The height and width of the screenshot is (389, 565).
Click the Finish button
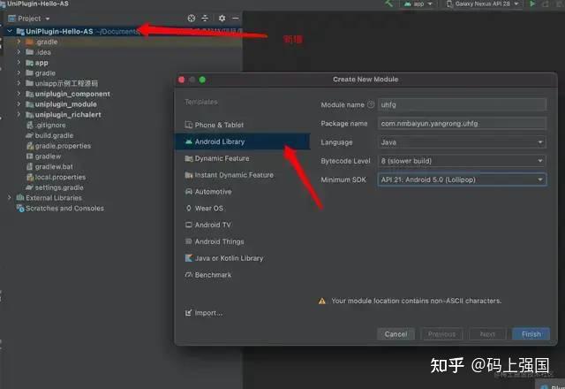531,334
